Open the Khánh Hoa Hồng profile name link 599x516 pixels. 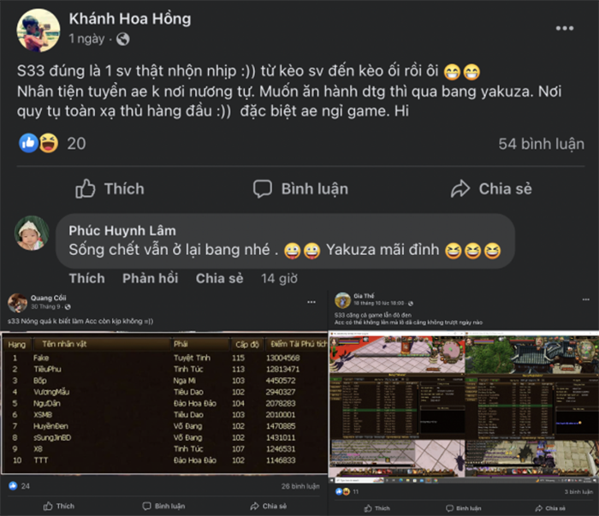tap(130, 19)
